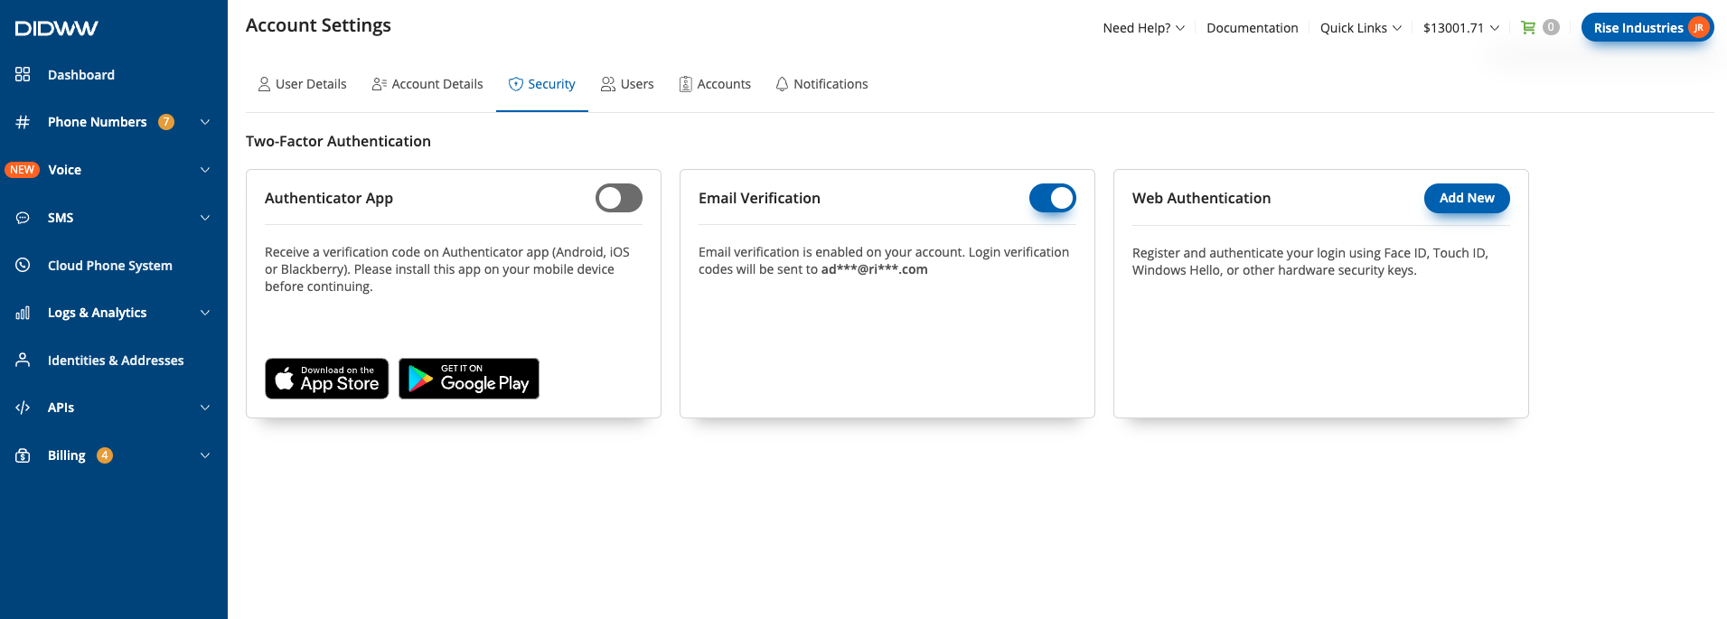Expand the Billing menu chevron
The image size is (1727, 619).
click(205, 455)
